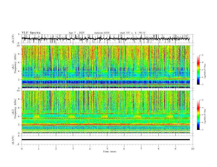
Task: Click the ch.1 color scale bar
Action: (x=198, y=70)
